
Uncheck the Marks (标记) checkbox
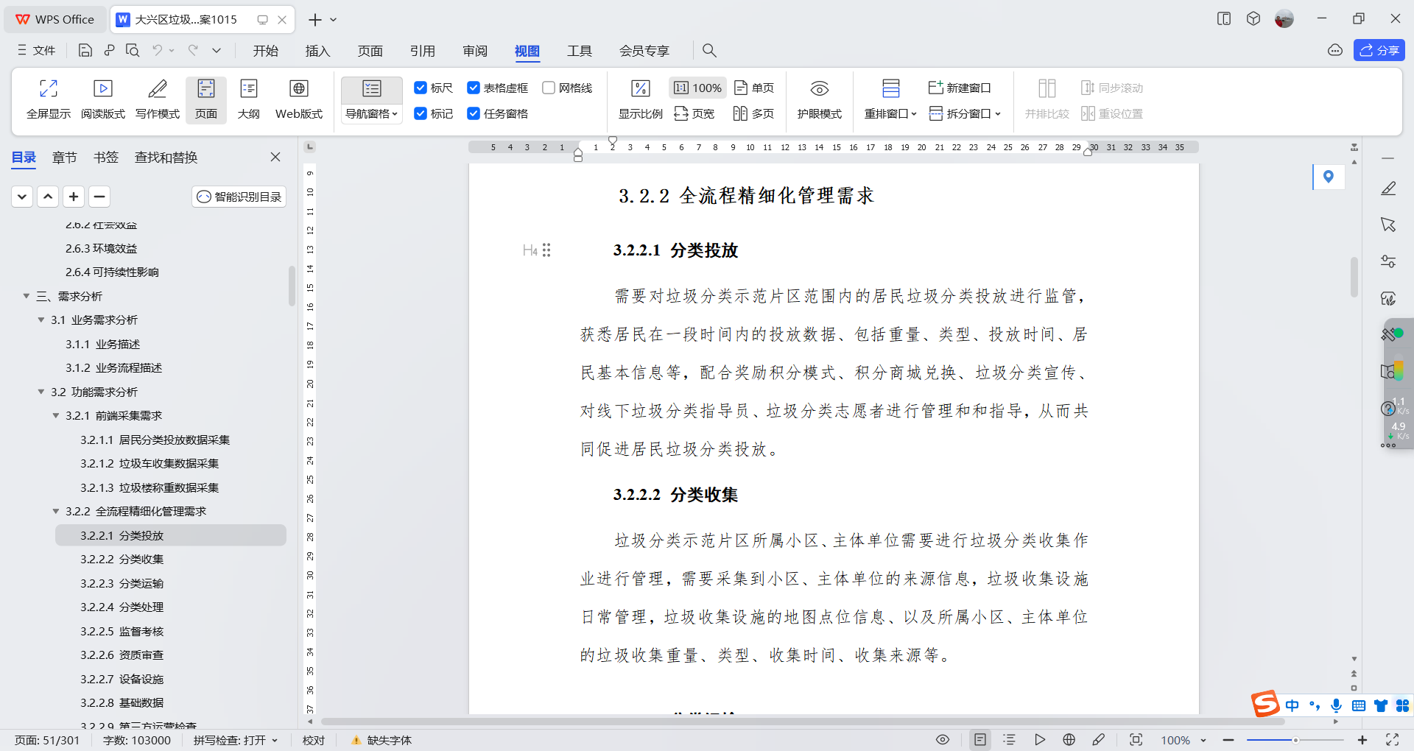pos(421,113)
